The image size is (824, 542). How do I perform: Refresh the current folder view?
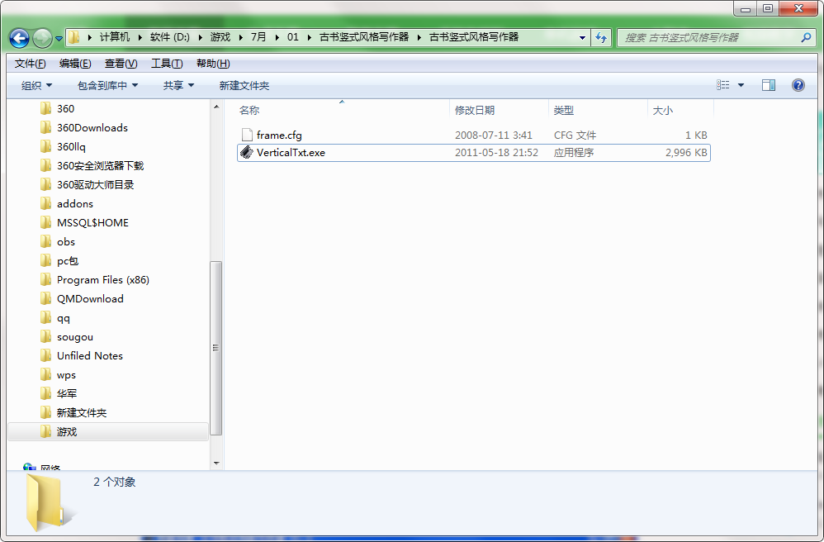coord(601,38)
